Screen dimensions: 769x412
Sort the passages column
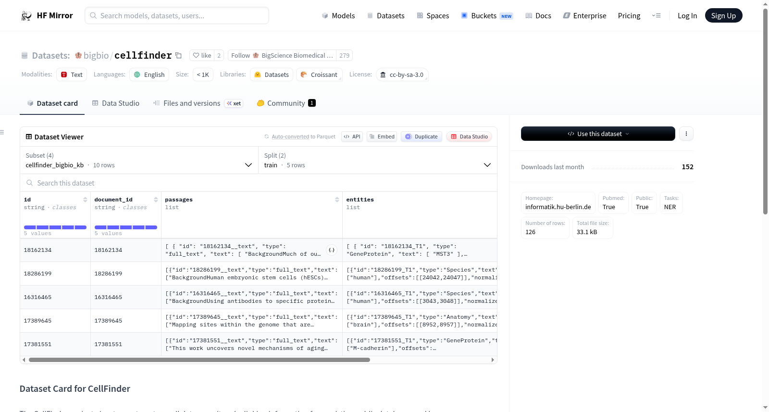[337, 200]
